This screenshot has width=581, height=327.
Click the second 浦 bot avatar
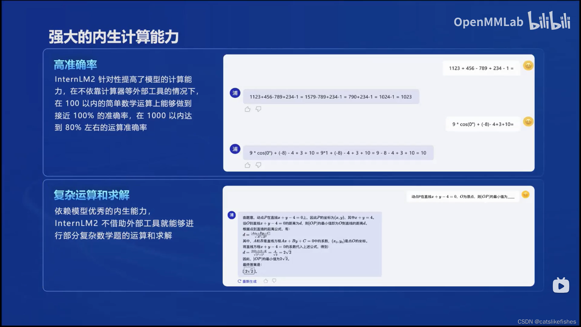[235, 149]
